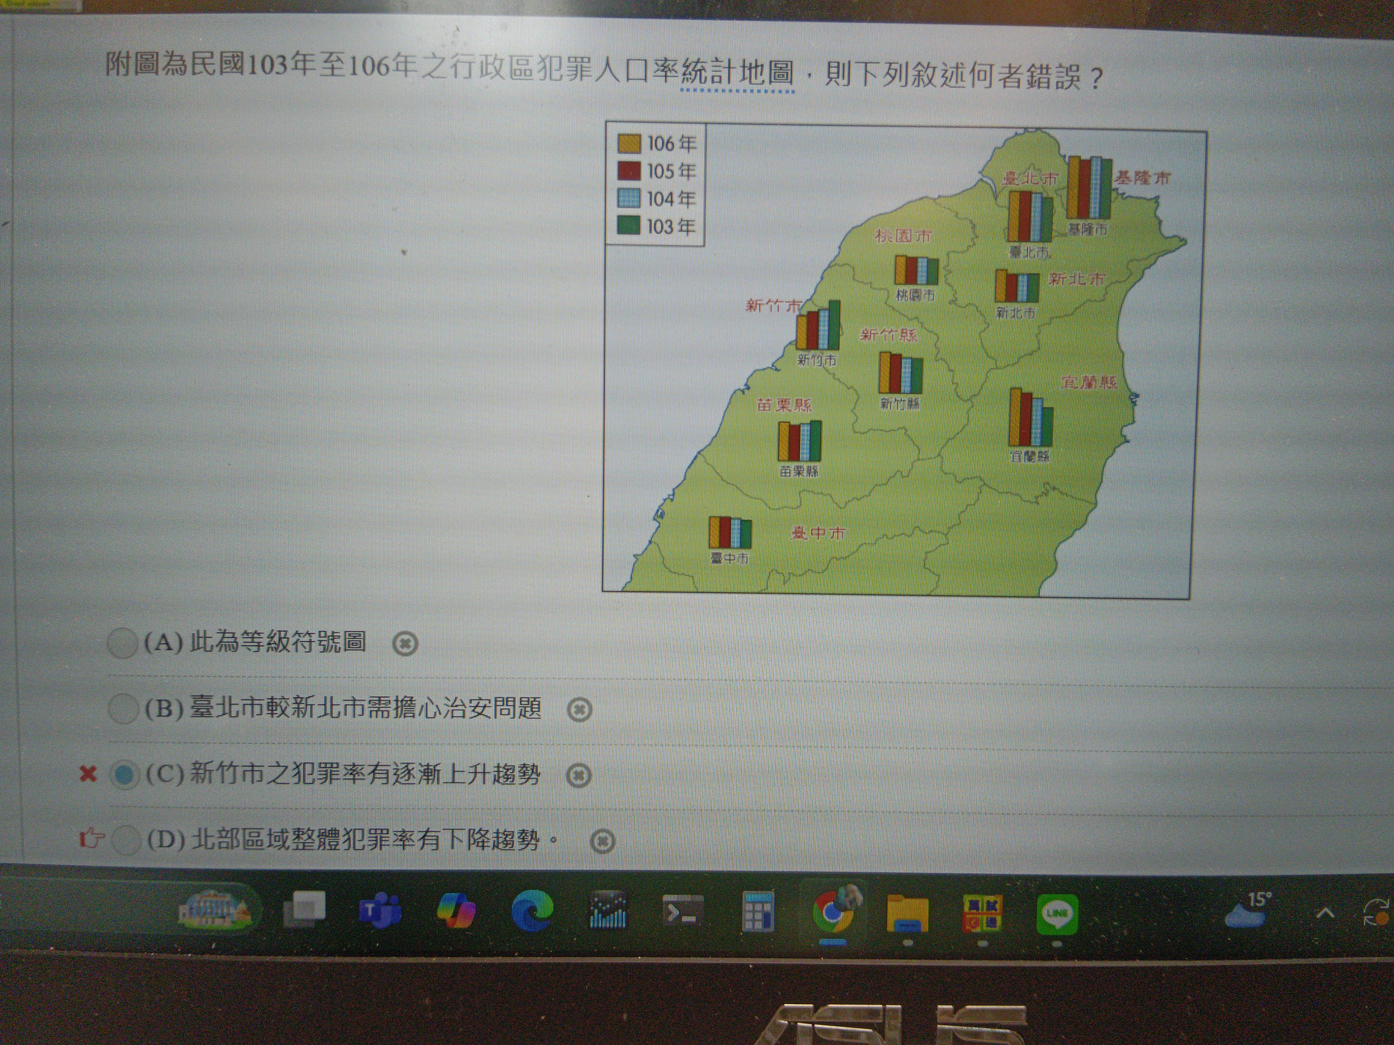
Task: Click the red X wrong-answer mark beside (C)
Action: click(x=88, y=773)
